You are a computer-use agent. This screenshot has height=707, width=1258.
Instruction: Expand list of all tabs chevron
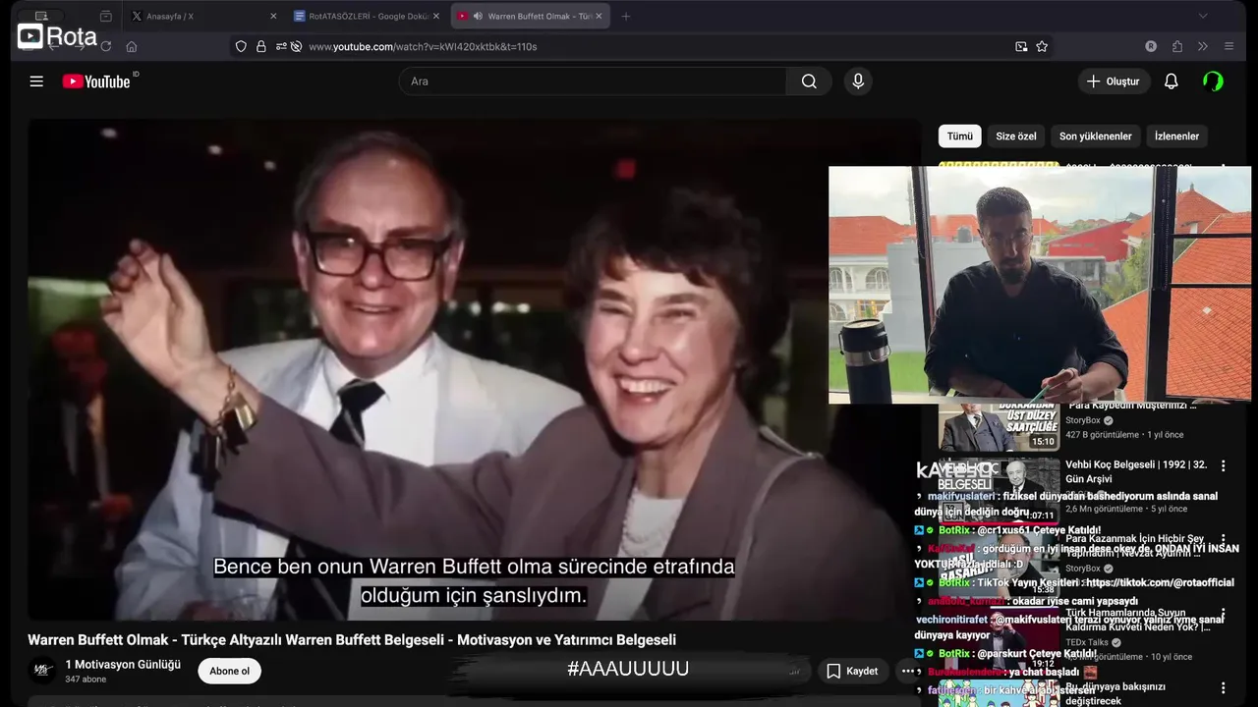tap(1203, 16)
